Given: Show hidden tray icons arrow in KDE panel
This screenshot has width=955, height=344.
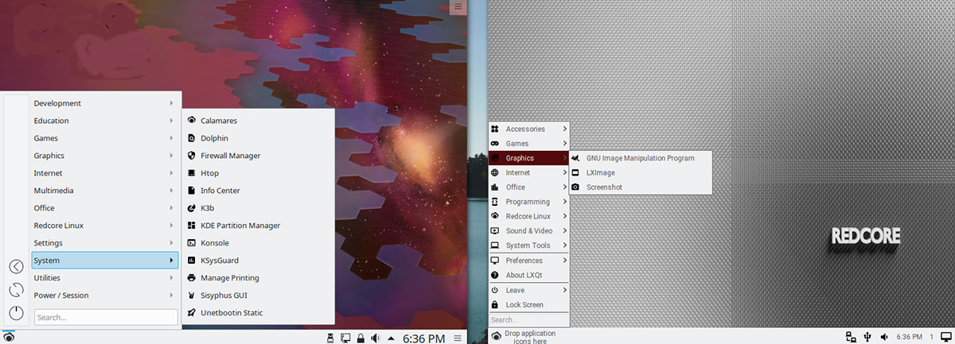Looking at the screenshot, I should click(390, 338).
